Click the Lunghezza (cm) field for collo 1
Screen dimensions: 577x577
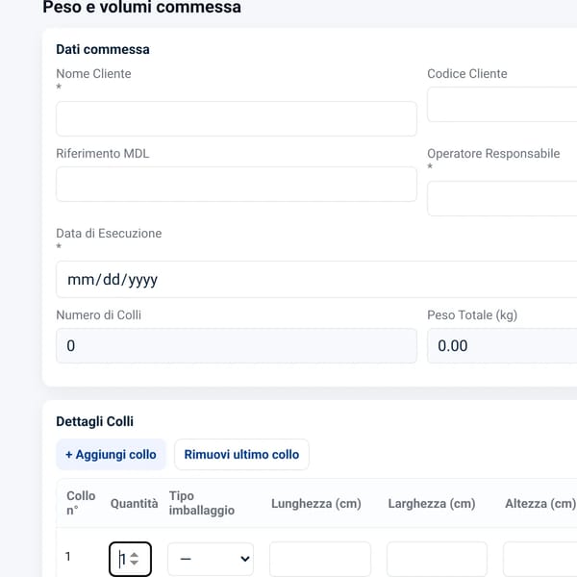[x=320, y=559]
